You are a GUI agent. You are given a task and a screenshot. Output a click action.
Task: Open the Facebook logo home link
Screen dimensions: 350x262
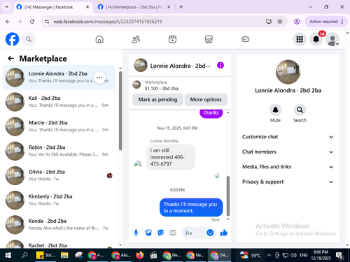click(x=12, y=39)
